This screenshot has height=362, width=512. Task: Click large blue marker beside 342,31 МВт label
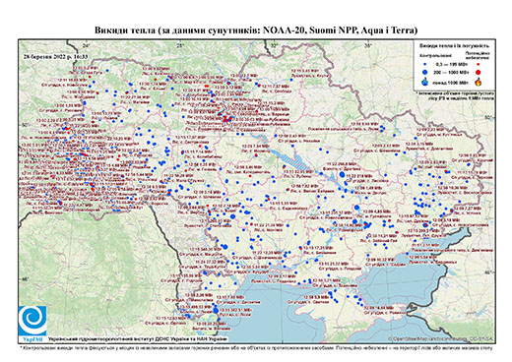[216, 310]
